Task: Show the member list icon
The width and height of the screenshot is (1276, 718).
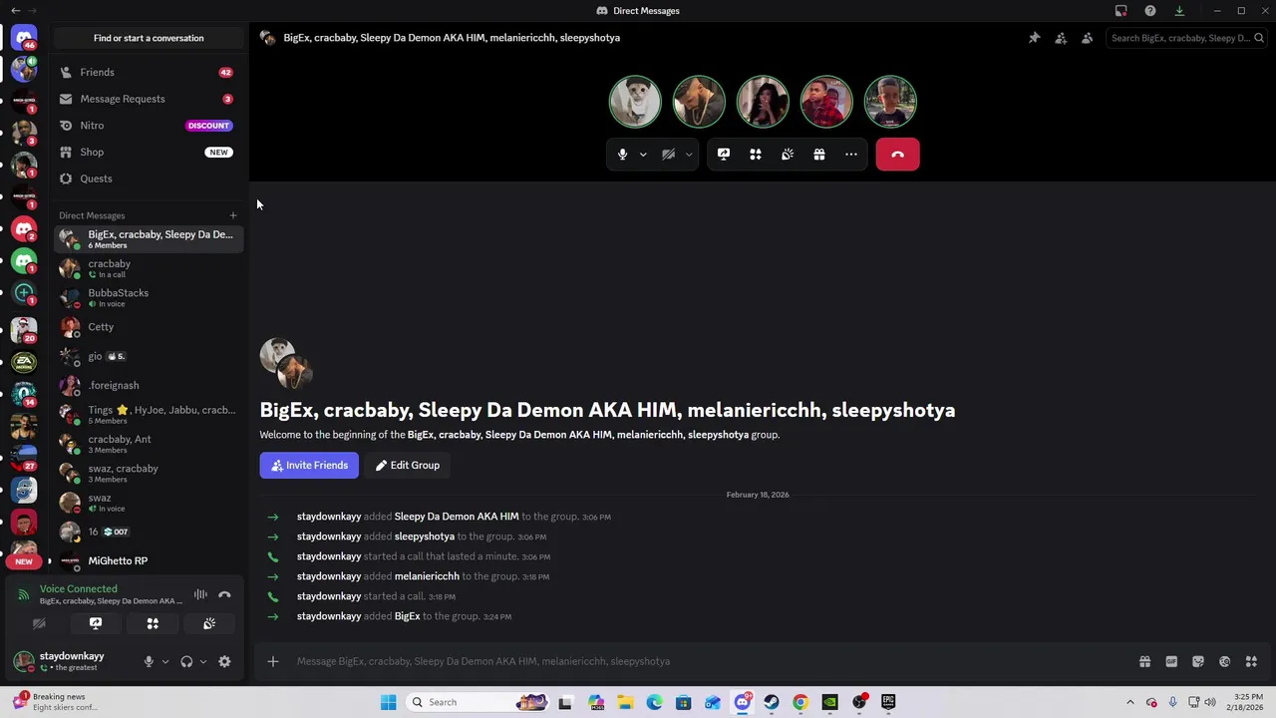Action: (1087, 38)
